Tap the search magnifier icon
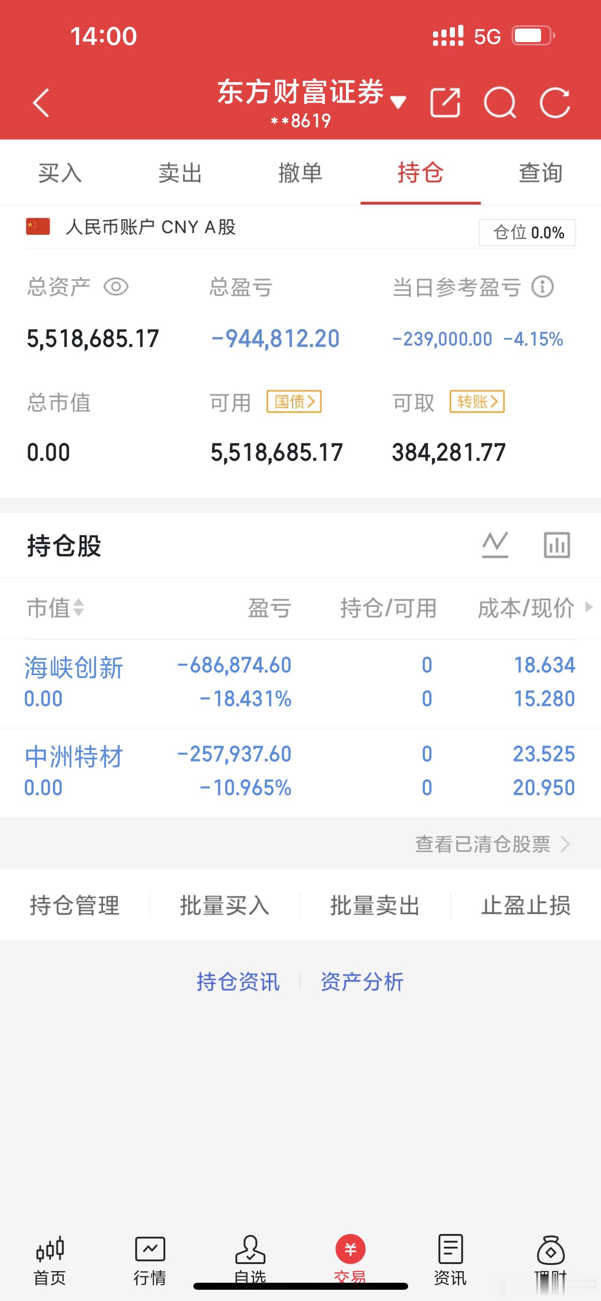The width and height of the screenshot is (601, 1301). tap(500, 103)
